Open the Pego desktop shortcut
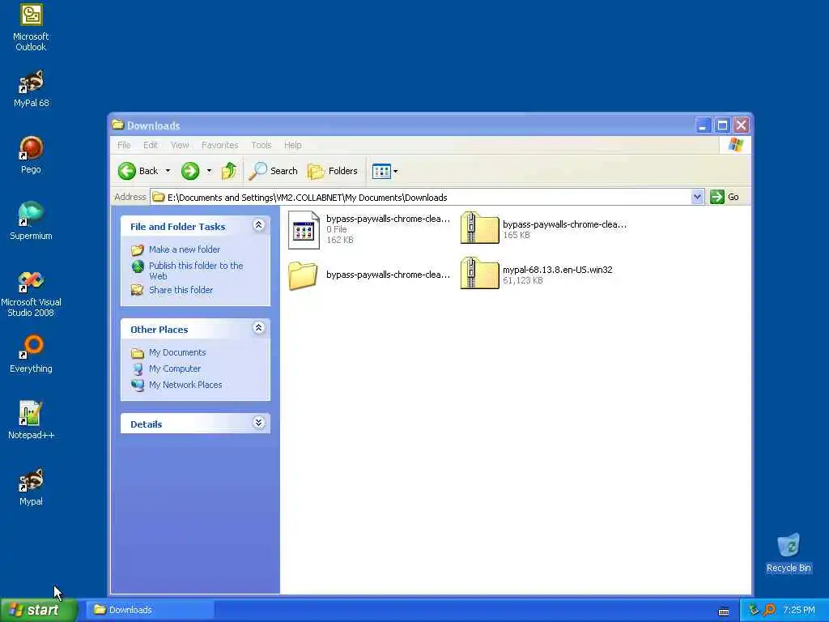829x622 pixels. (31, 155)
